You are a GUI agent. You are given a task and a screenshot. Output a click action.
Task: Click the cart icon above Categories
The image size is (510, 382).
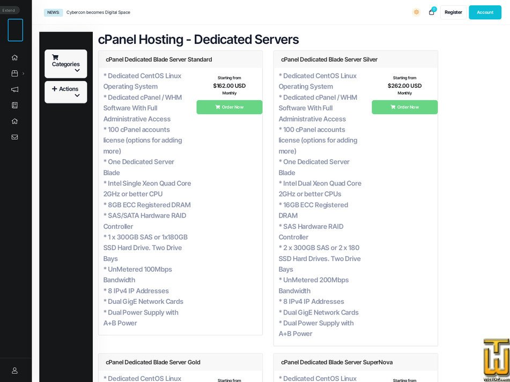[55, 57]
